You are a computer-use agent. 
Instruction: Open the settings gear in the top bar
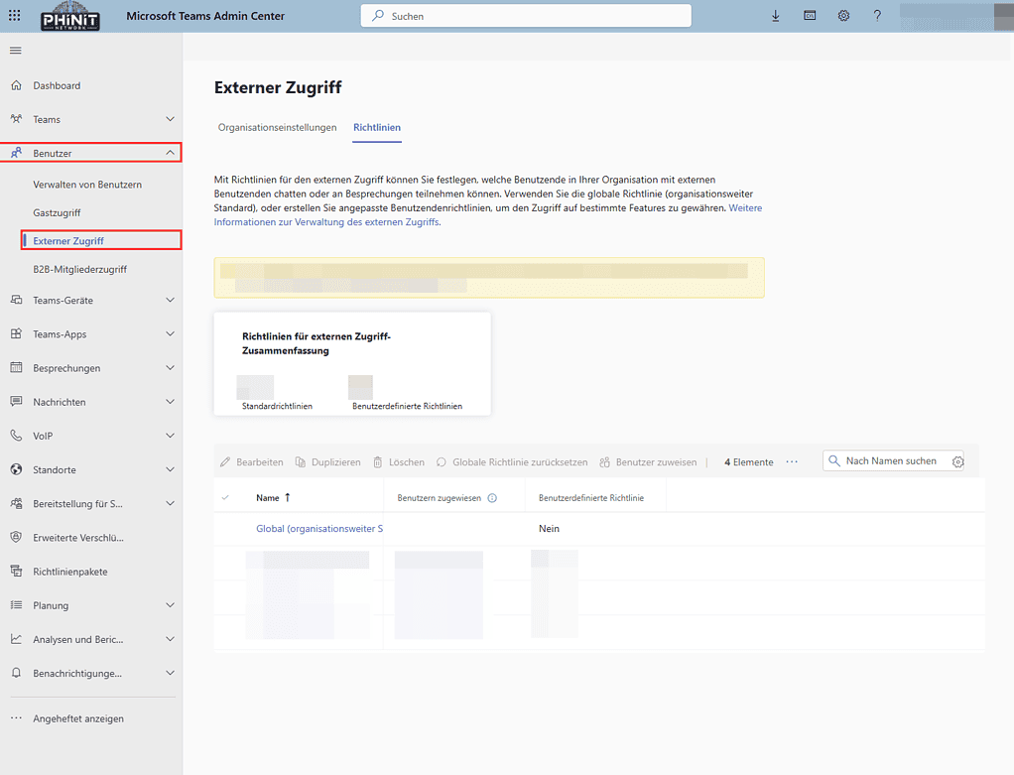tap(843, 15)
